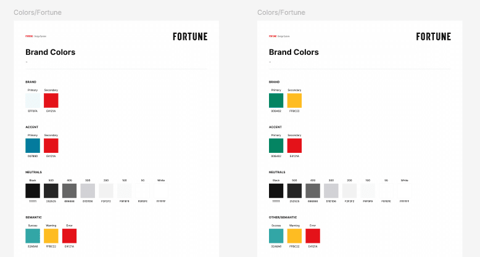Click the FORTUNE logo in the right frame

tap(434, 37)
